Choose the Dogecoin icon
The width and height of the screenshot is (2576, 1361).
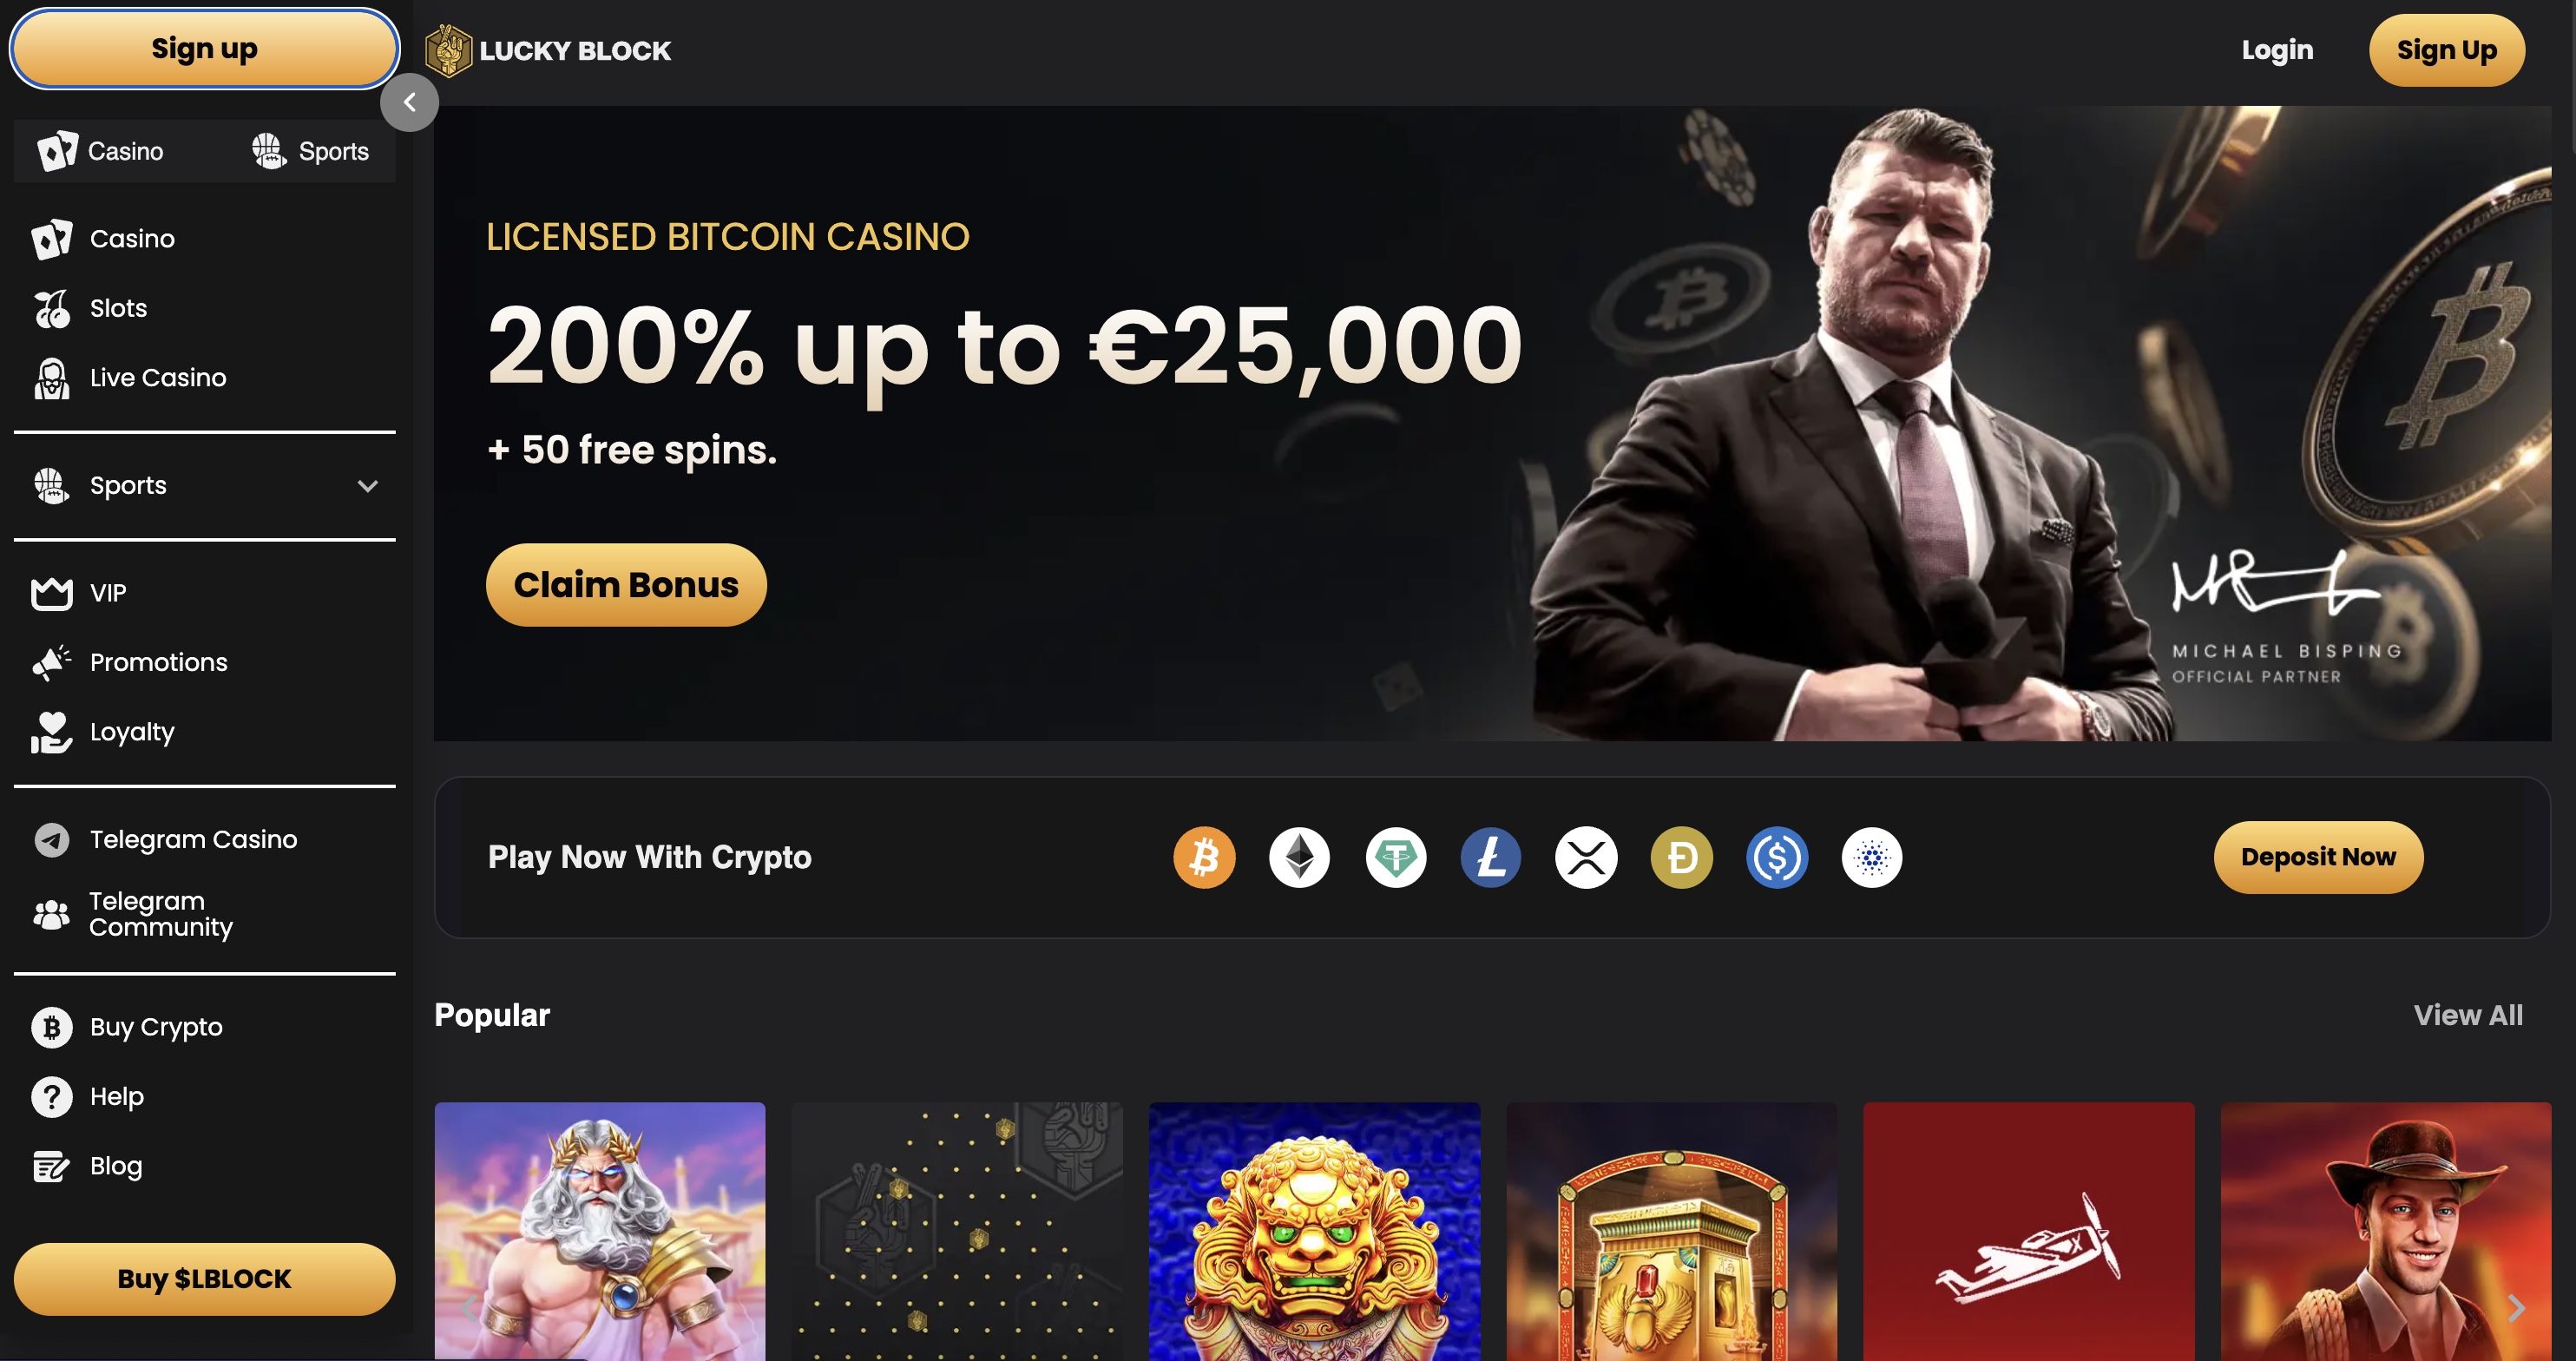click(1681, 857)
